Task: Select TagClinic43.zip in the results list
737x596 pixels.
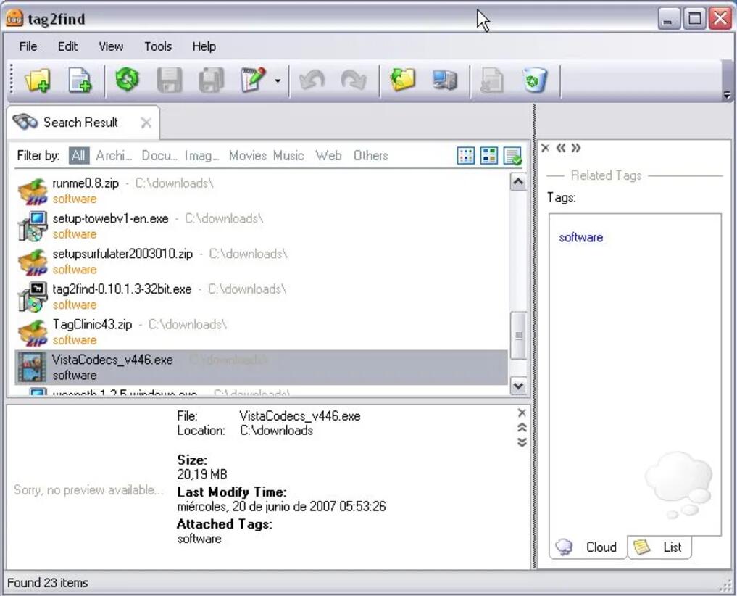Action: (x=92, y=325)
